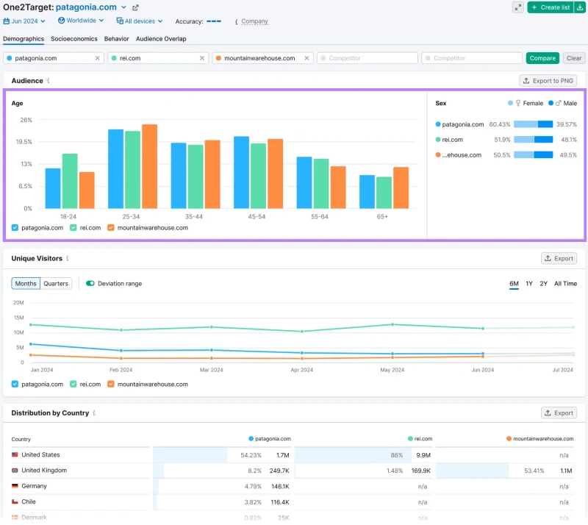588x525 pixels.
Task: Click Germany flag icon
Action: point(15,486)
